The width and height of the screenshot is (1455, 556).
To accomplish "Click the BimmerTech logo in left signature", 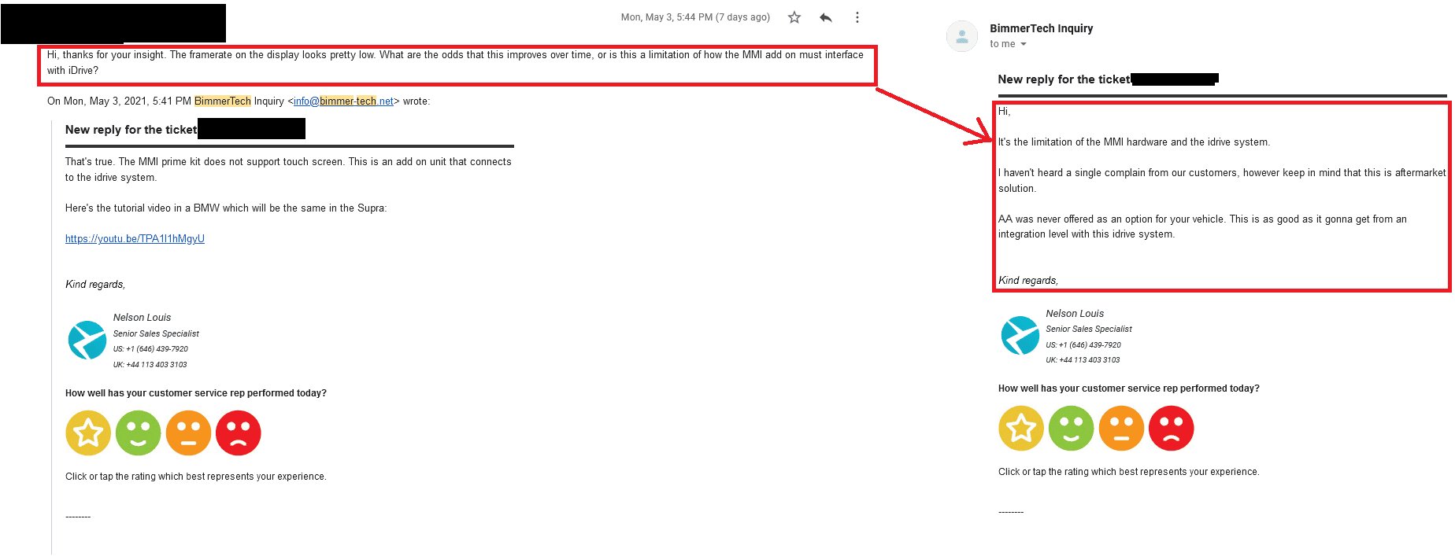I will [87, 340].
